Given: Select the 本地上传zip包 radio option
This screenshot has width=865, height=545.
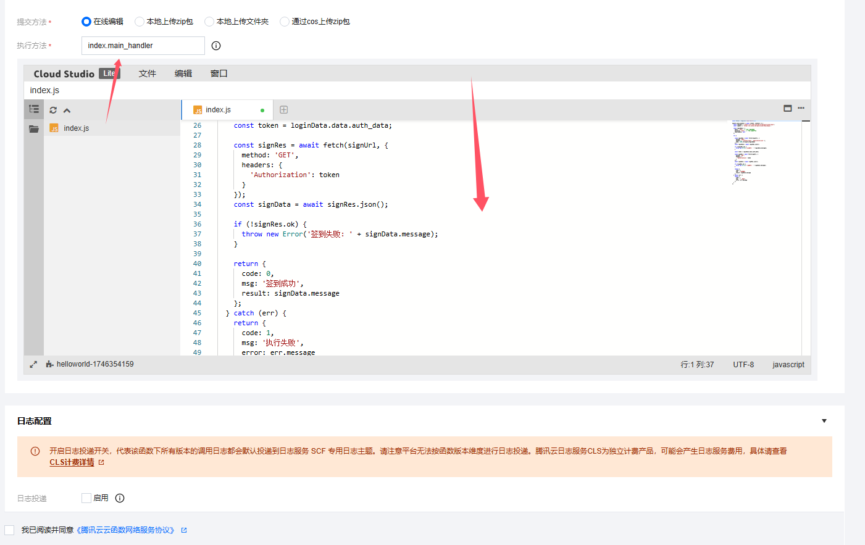Looking at the screenshot, I should (x=140, y=22).
